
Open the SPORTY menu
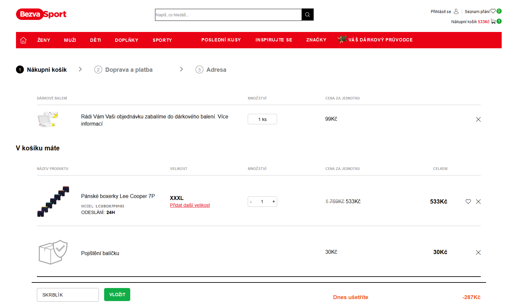tap(162, 40)
